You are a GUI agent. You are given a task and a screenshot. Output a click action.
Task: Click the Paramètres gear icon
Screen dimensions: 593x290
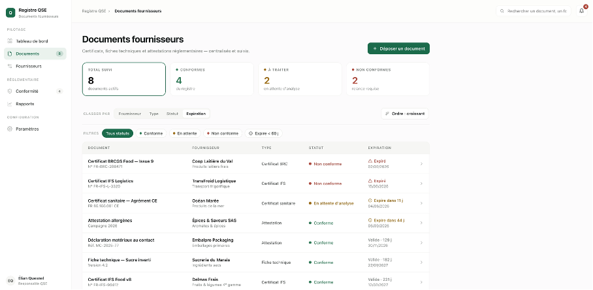[10, 129]
